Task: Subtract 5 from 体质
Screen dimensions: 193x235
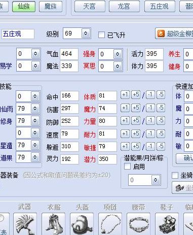Action: [161, 95]
